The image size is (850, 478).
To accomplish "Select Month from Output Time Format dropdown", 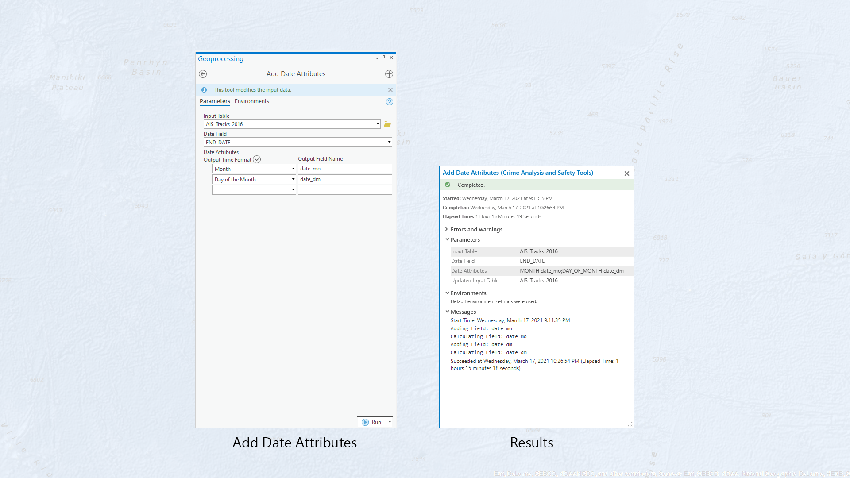I will click(253, 169).
